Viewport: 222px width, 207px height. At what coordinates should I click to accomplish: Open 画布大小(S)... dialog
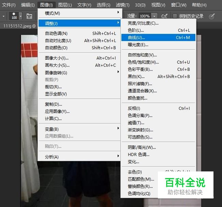[79, 65]
